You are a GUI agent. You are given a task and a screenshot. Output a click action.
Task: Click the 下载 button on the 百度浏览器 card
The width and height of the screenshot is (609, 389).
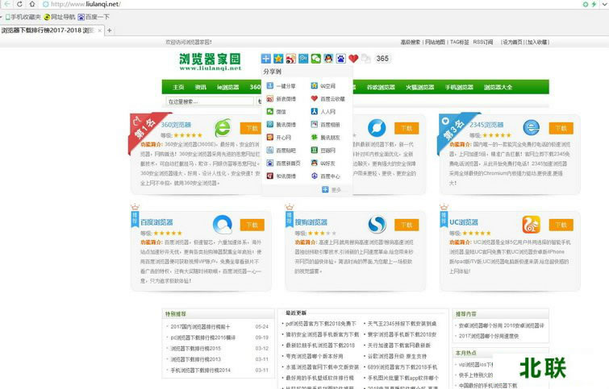252,225
